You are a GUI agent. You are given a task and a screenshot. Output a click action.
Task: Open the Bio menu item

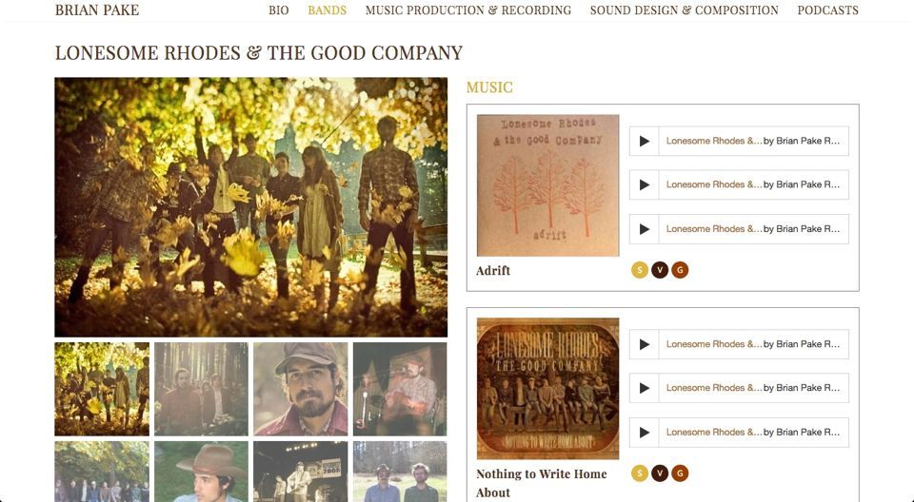(279, 10)
